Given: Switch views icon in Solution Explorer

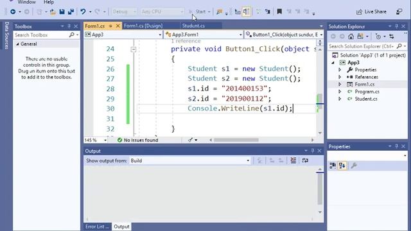Looking at the screenshot, I should pyautogui.click(x=360, y=37).
